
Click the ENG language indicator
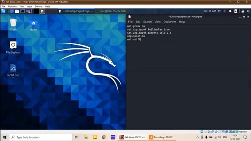pos(225,137)
